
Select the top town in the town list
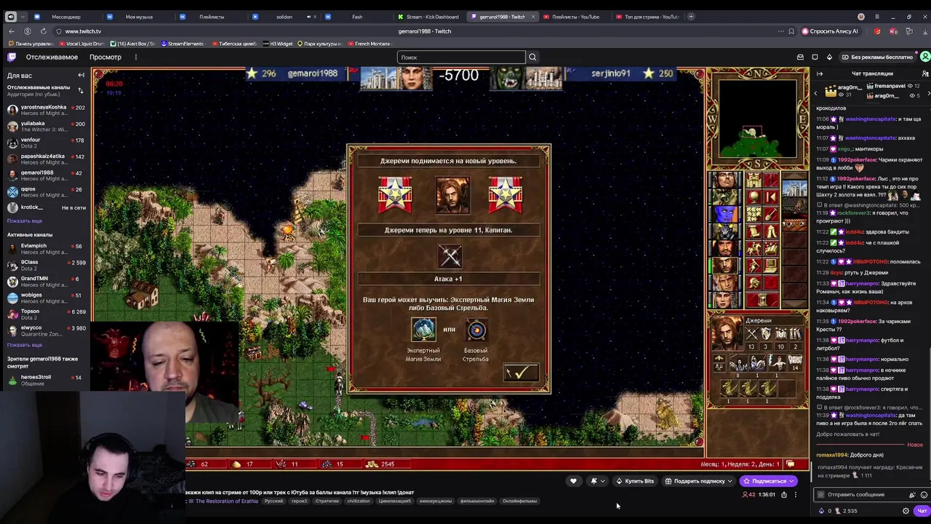[795, 188]
